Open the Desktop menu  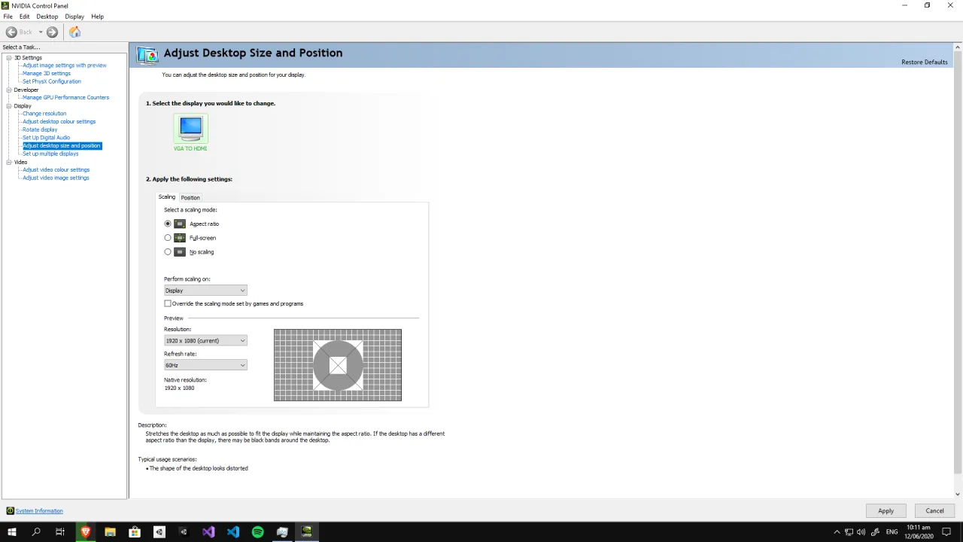47,16
